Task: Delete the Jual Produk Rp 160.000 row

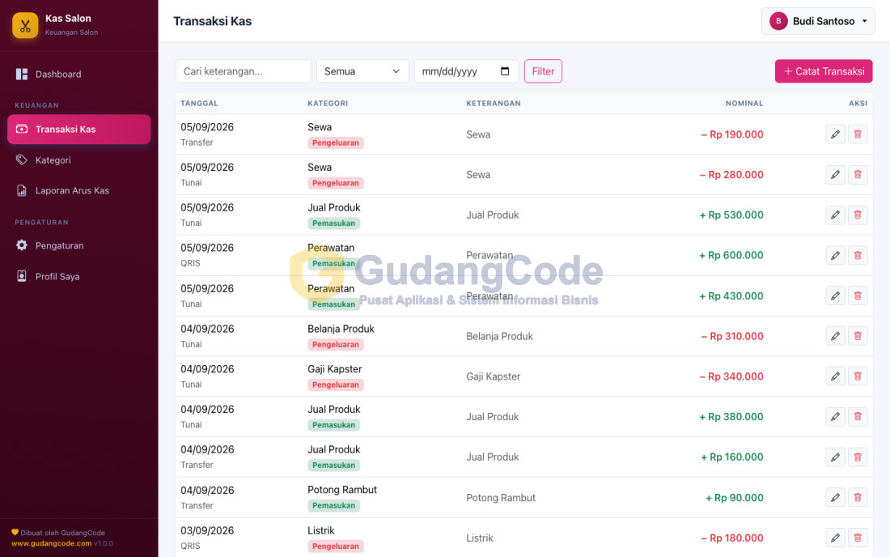Action: click(x=858, y=457)
